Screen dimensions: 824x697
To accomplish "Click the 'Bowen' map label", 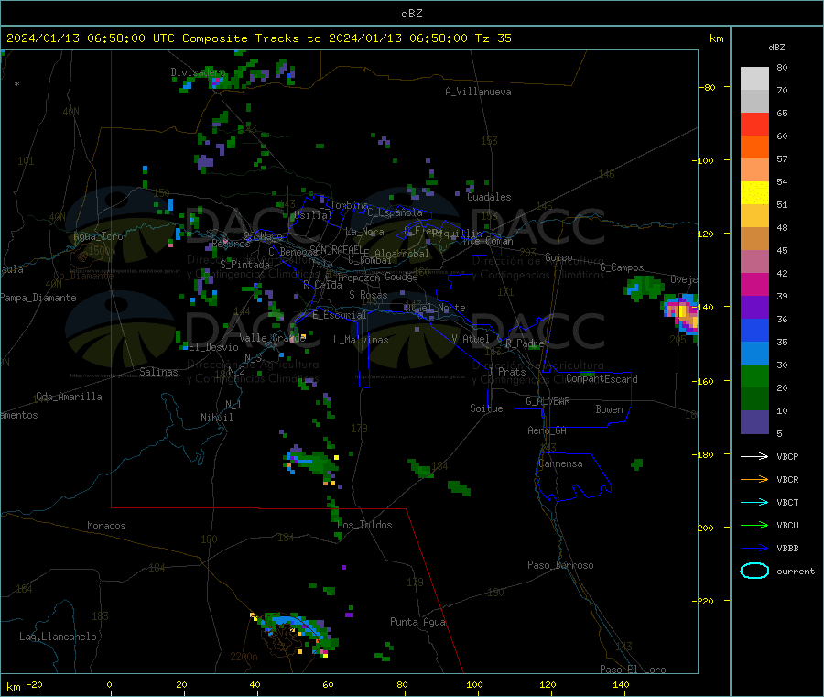I will [x=609, y=409].
